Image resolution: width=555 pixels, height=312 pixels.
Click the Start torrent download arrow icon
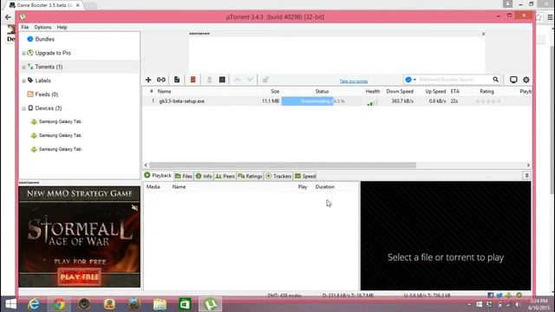click(210, 80)
